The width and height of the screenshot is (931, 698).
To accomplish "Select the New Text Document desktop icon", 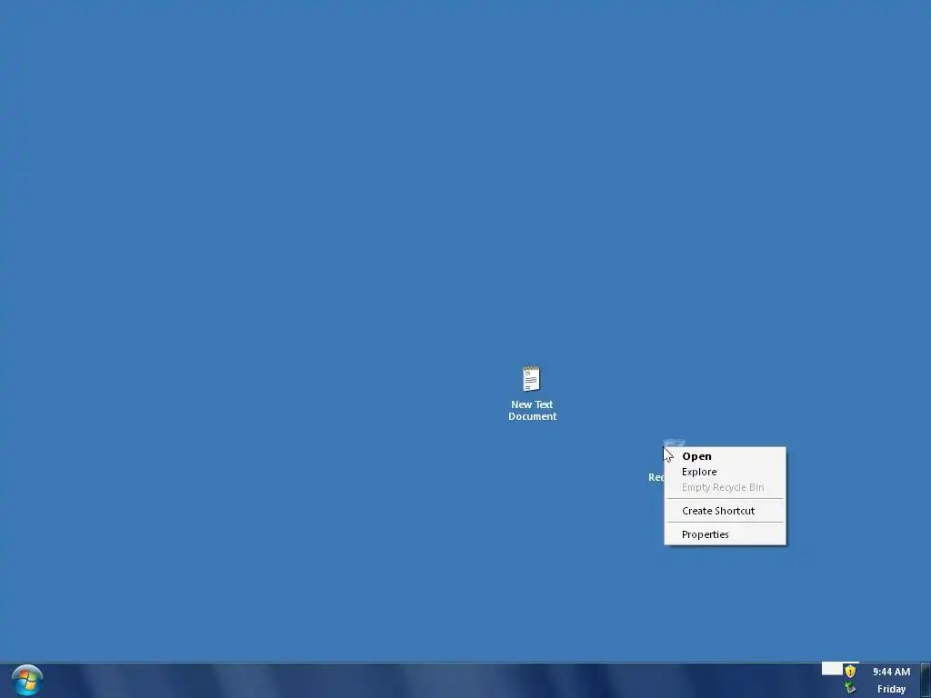I will coord(531,394).
